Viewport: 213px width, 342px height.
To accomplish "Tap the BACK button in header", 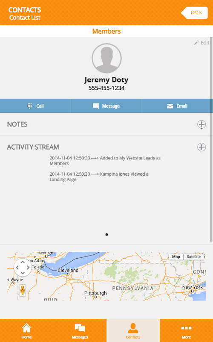I will [194, 13].
